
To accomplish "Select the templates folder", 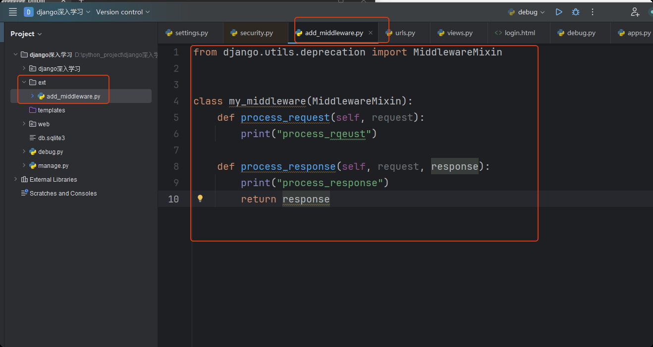I will 52,110.
